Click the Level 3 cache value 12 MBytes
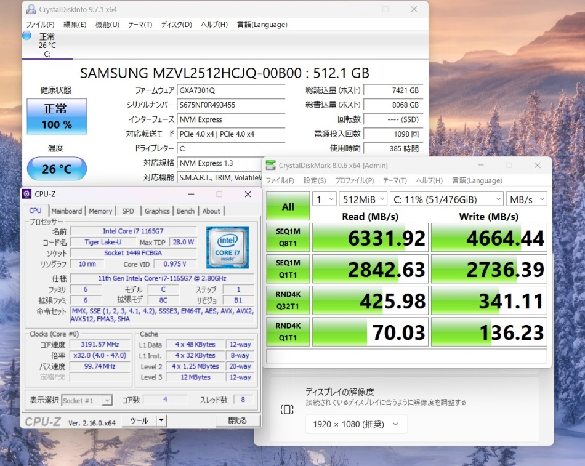 [x=195, y=377]
